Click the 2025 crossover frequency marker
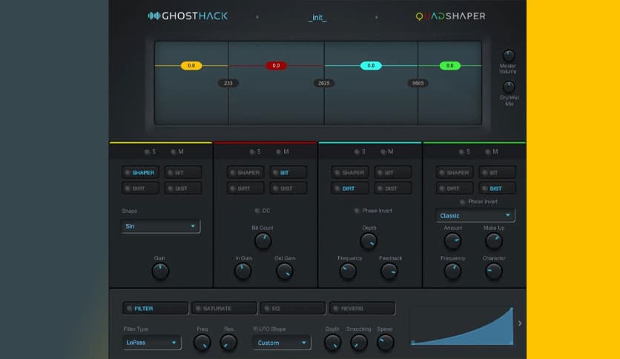This screenshot has height=359, width=620. click(x=324, y=83)
